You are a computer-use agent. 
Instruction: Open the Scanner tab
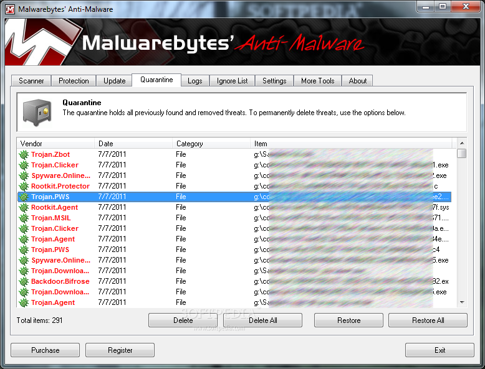(31, 81)
